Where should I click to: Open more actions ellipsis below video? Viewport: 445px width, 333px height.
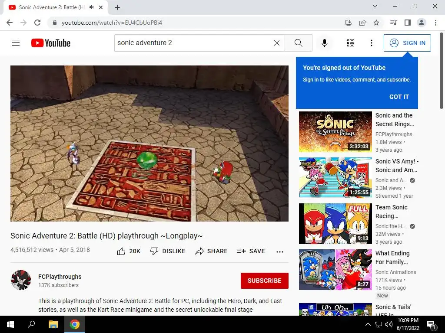(x=280, y=252)
